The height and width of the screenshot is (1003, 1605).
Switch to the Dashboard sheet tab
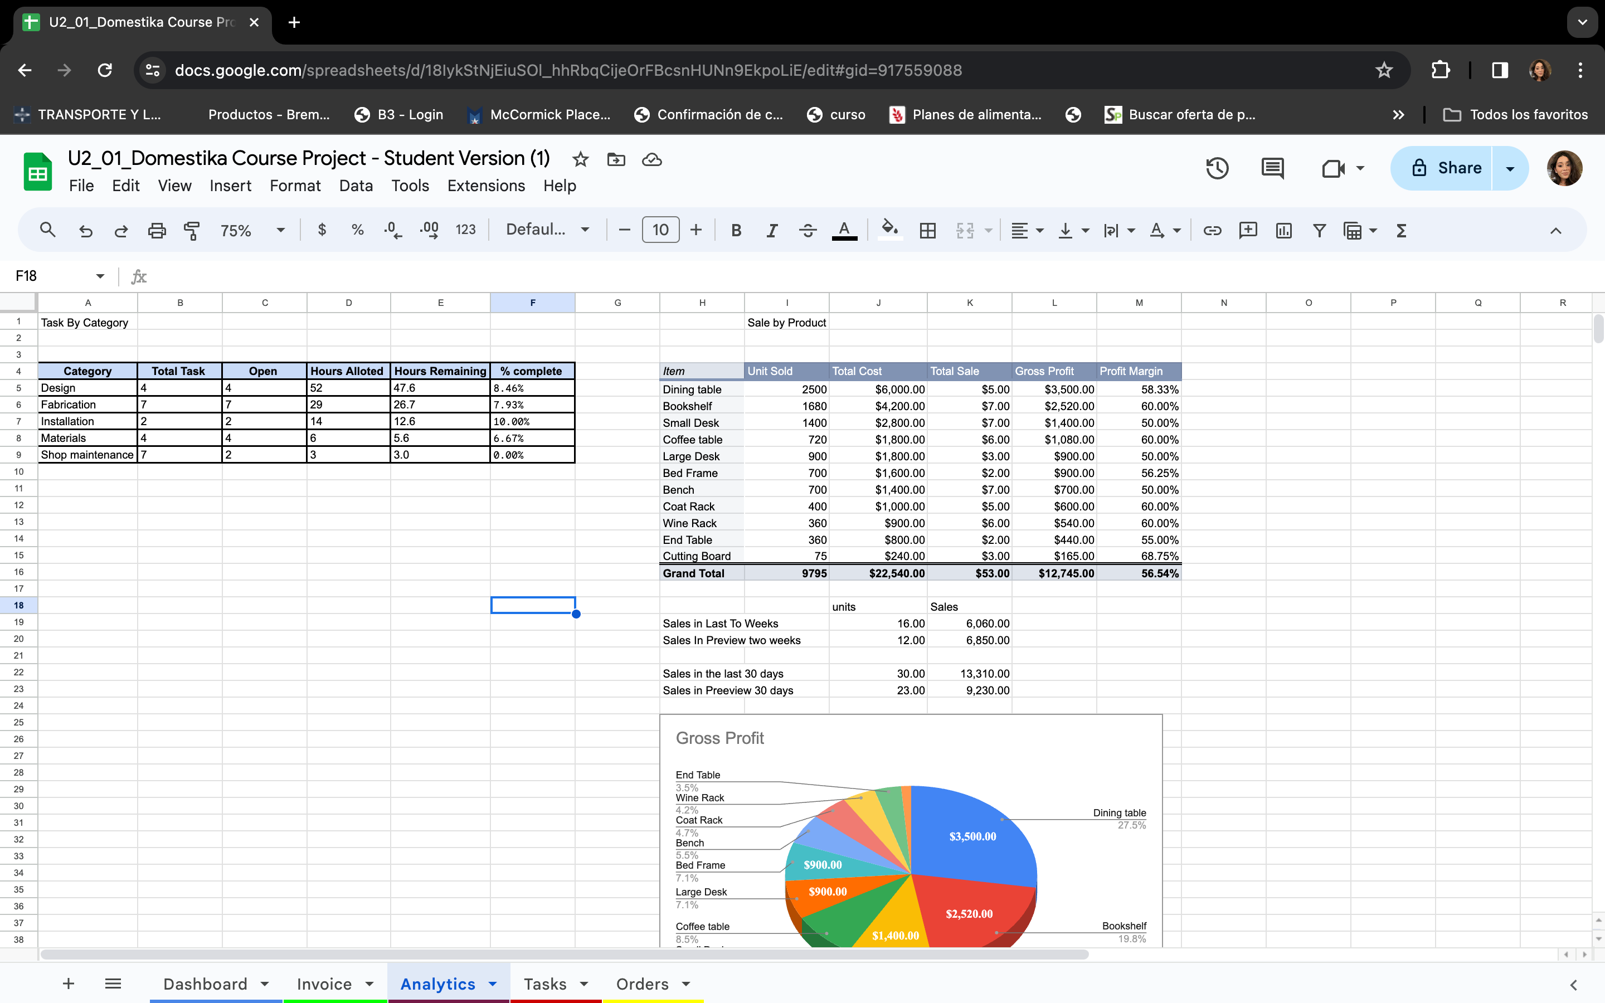(x=205, y=983)
